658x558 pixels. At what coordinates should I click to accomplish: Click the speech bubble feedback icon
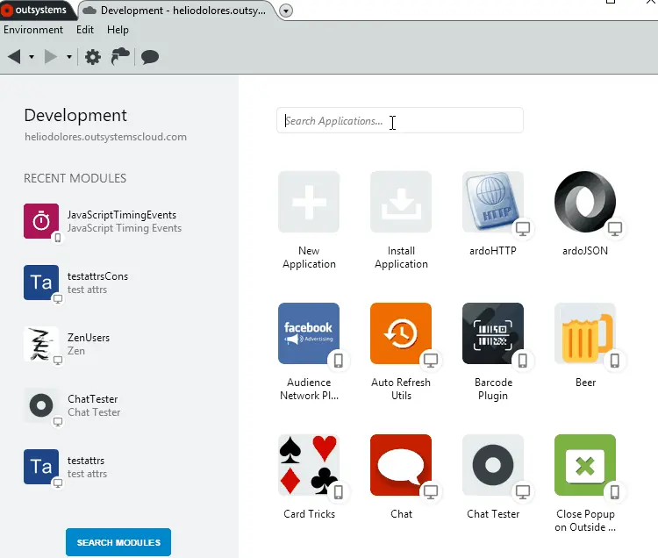point(150,57)
